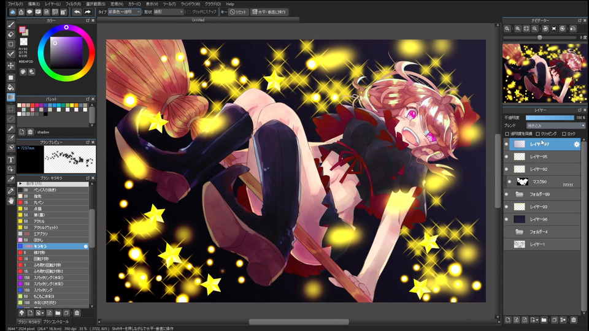Open the ブレンド mode dropdown
The image size is (589, 331).
(x=556, y=126)
